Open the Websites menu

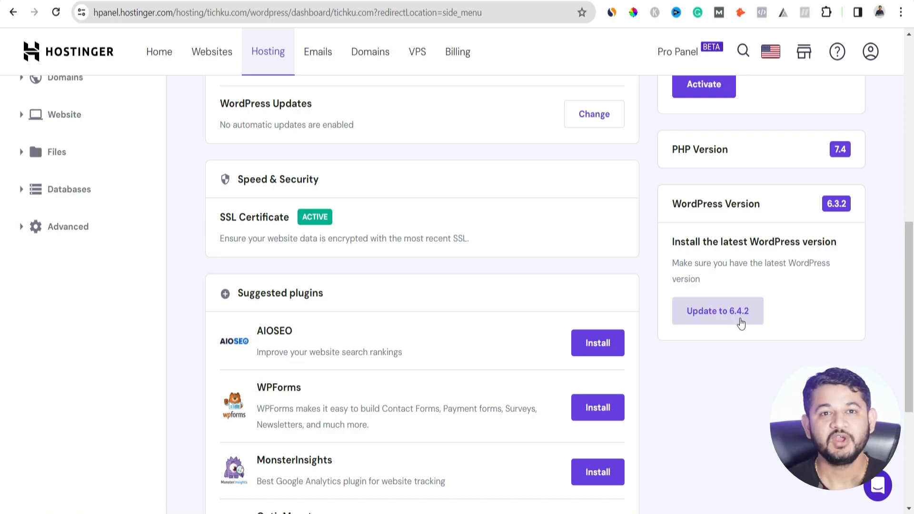(x=212, y=51)
